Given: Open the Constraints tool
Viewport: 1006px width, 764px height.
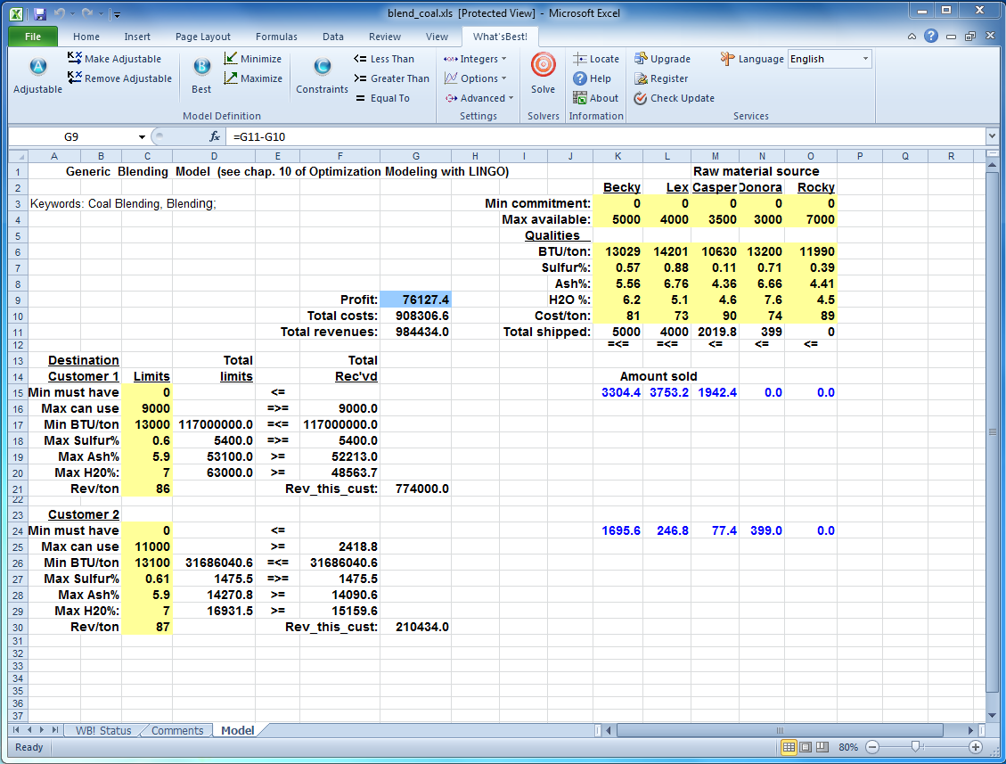Looking at the screenshot, I should coord(322,68).
